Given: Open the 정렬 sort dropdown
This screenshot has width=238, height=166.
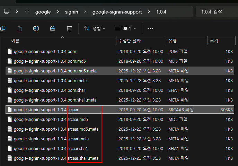Looking at the screenshot, I should (x=95, y=28).
